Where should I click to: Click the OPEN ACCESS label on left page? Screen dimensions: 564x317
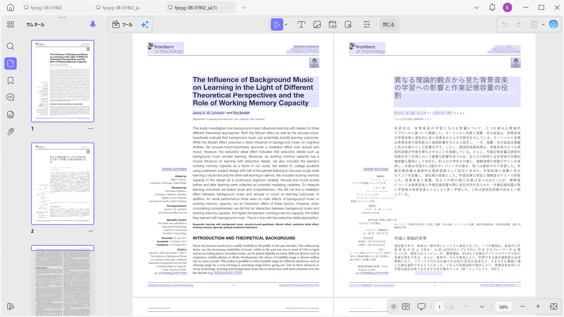174,169
